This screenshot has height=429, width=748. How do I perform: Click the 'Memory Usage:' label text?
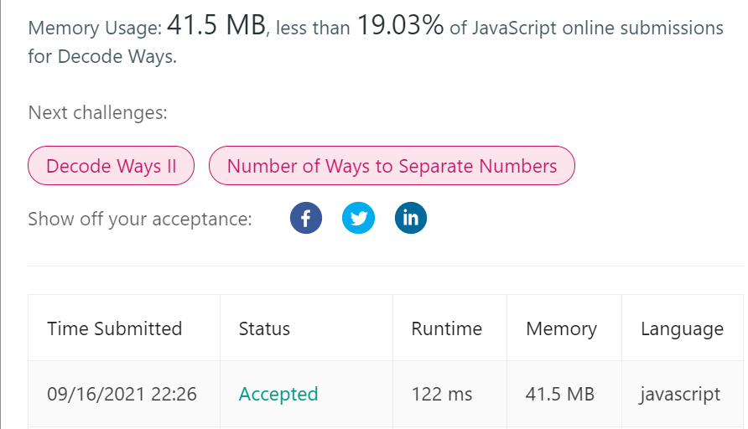click(95, 28)
